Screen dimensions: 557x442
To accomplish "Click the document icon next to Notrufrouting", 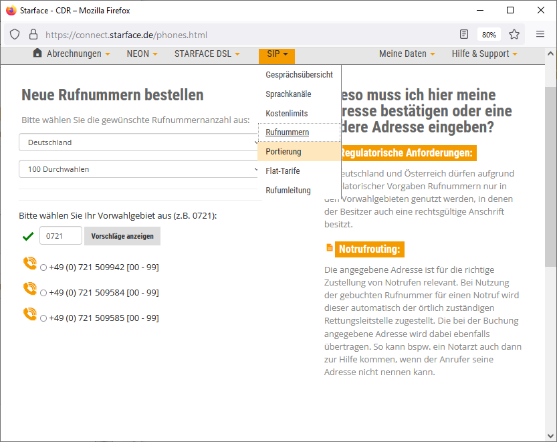I will tap(329, 248).
